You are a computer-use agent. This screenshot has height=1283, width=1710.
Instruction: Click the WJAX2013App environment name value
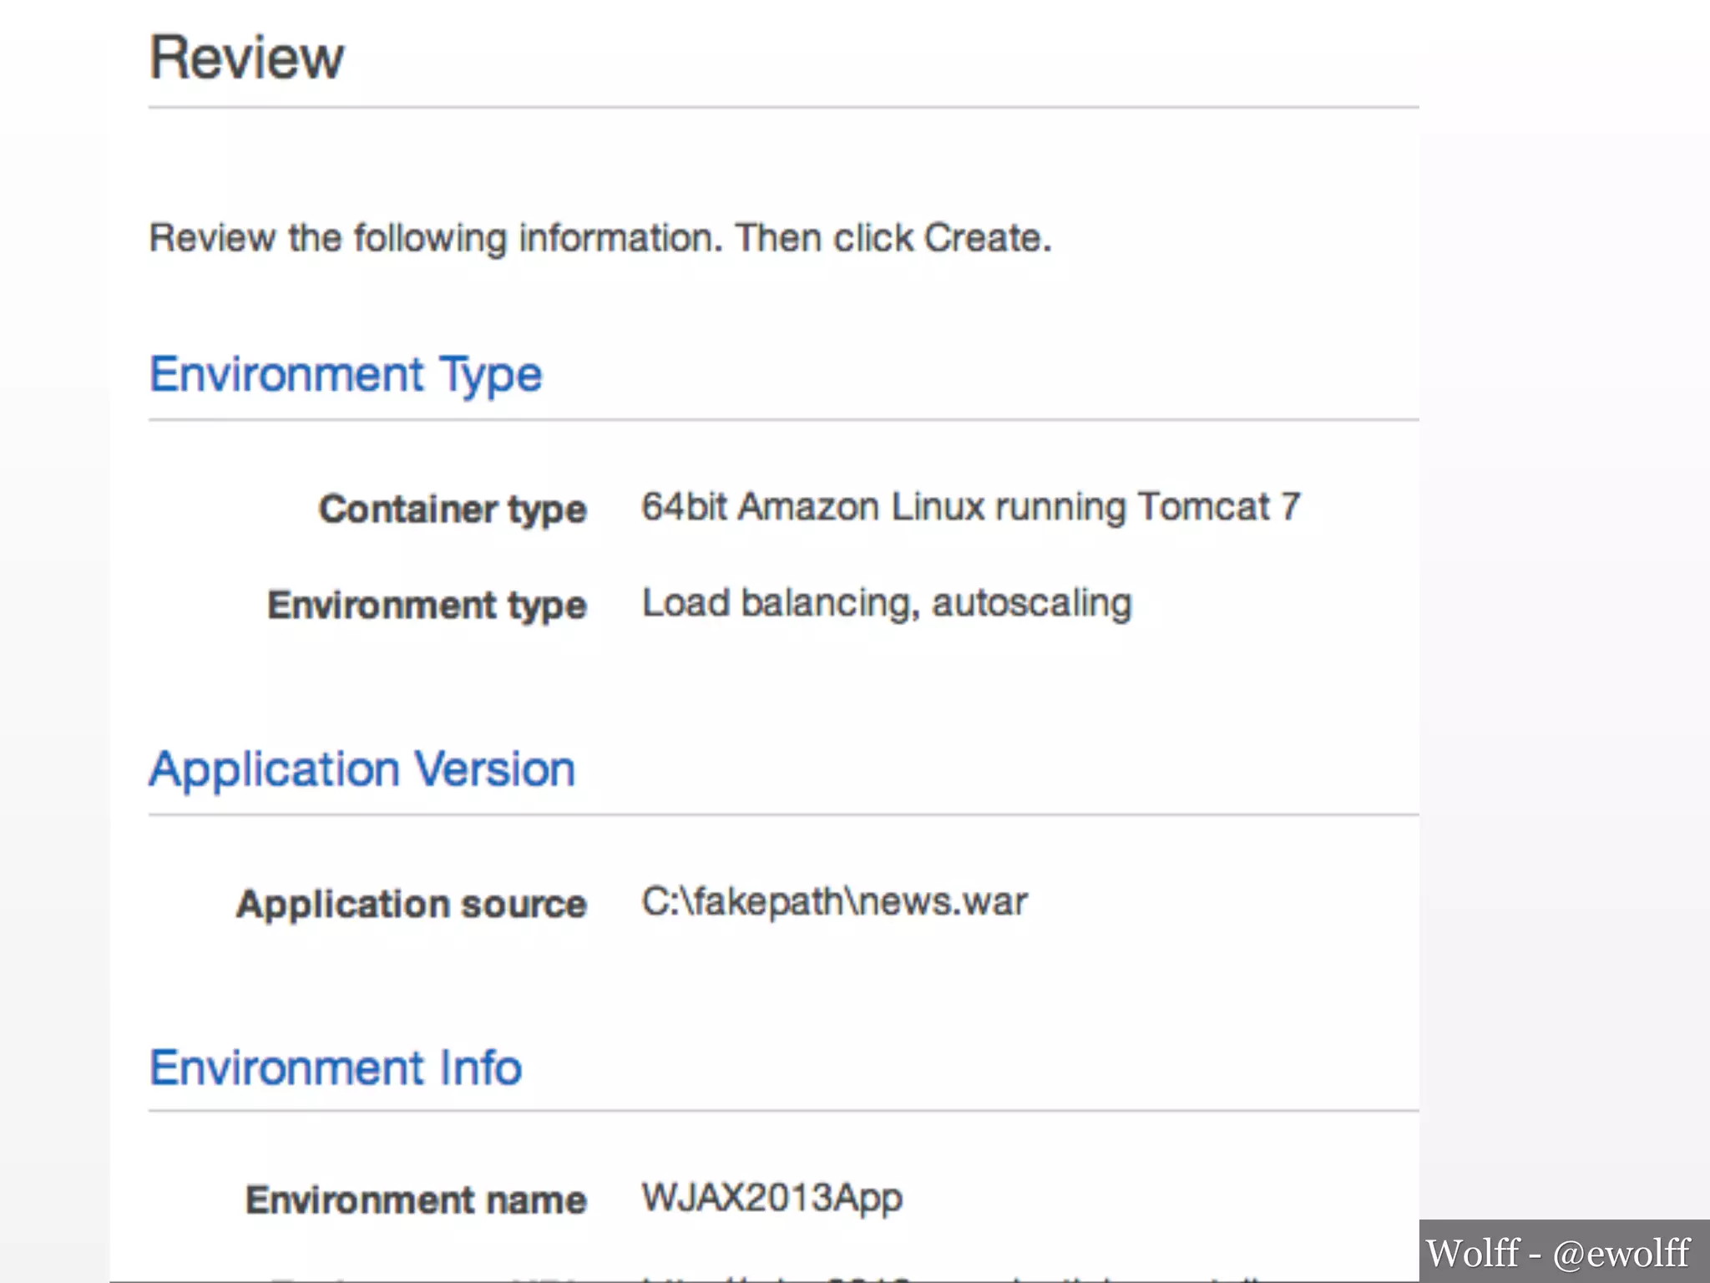click(772, 1199)
